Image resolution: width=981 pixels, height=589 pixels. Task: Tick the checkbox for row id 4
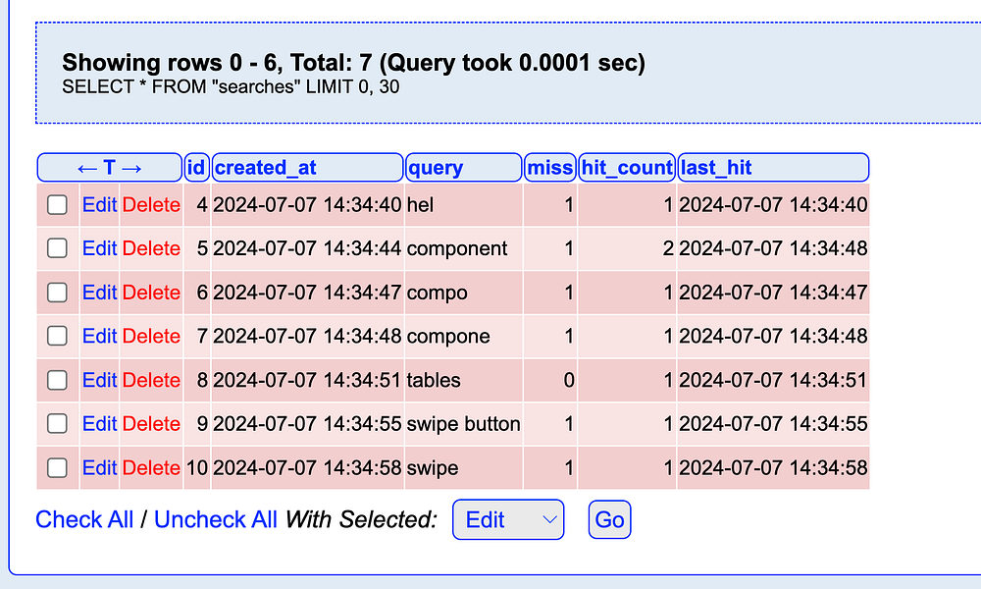[57, 205]
